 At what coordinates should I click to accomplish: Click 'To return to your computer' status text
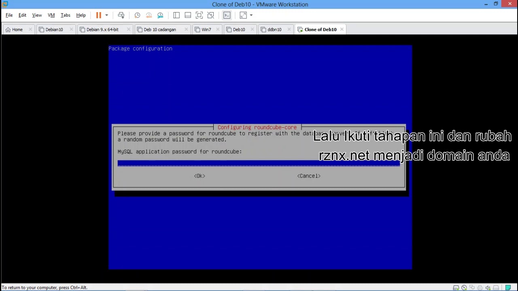click(x=45, y=288)
